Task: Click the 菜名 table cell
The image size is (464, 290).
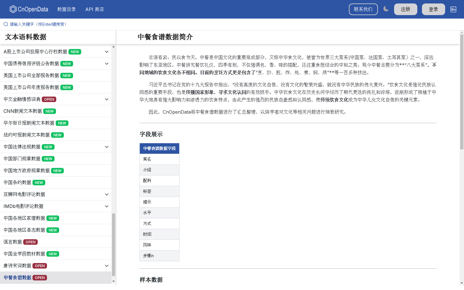Action: click(x=159, y=159)
